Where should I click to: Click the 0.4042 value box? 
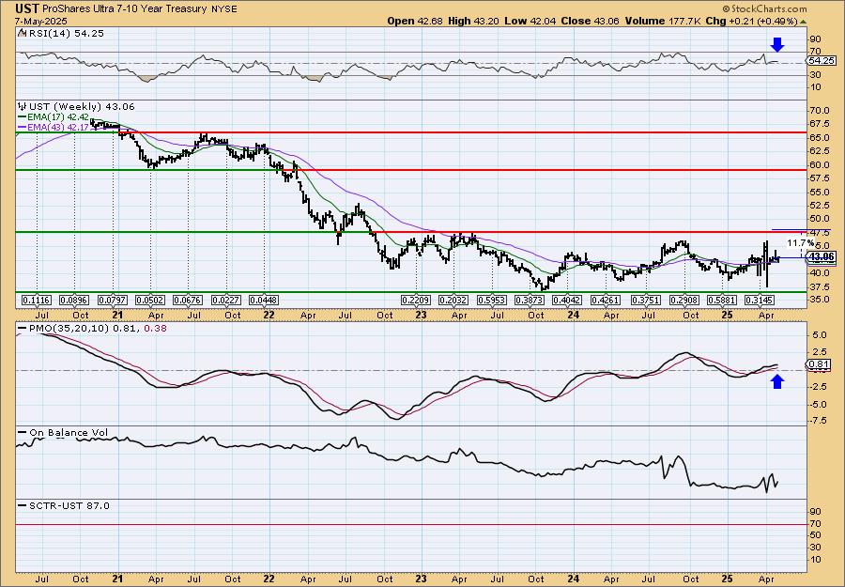569,300
